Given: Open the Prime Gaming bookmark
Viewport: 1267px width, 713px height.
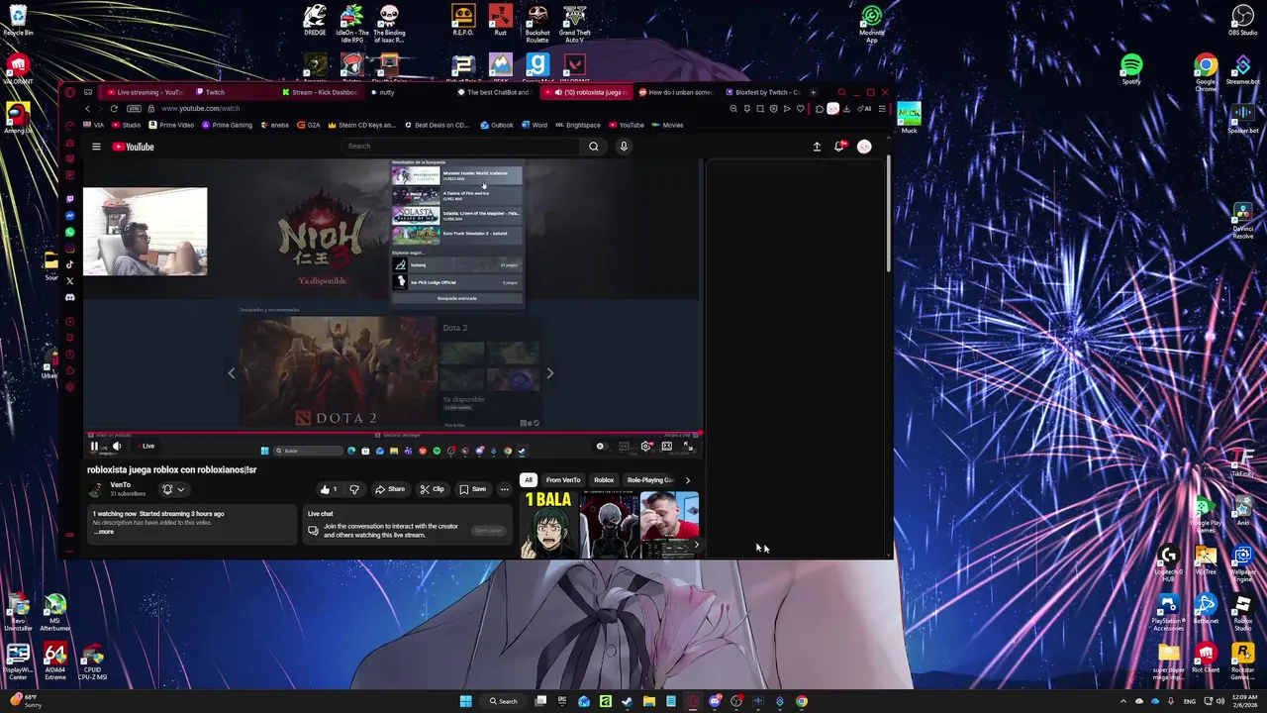Looking at the screenshot, I should [x=227, y=125].
